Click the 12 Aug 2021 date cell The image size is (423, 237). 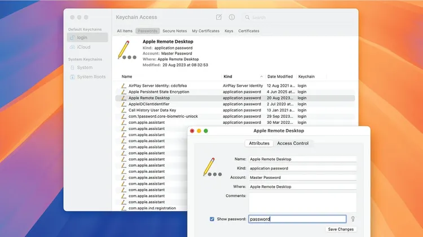(x=281, y=86)
